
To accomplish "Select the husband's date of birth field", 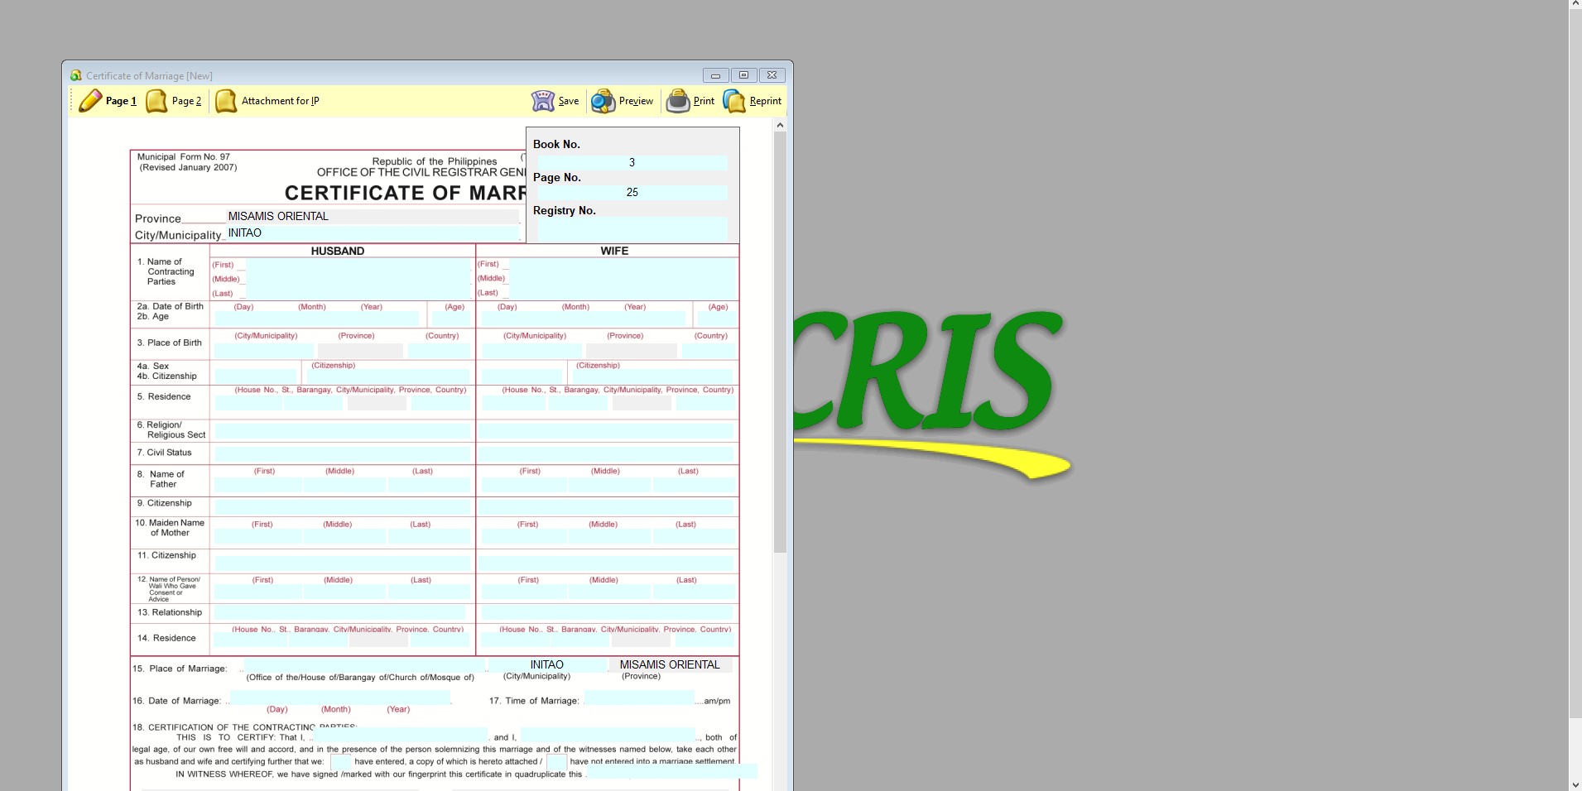I will click(317, 319).
